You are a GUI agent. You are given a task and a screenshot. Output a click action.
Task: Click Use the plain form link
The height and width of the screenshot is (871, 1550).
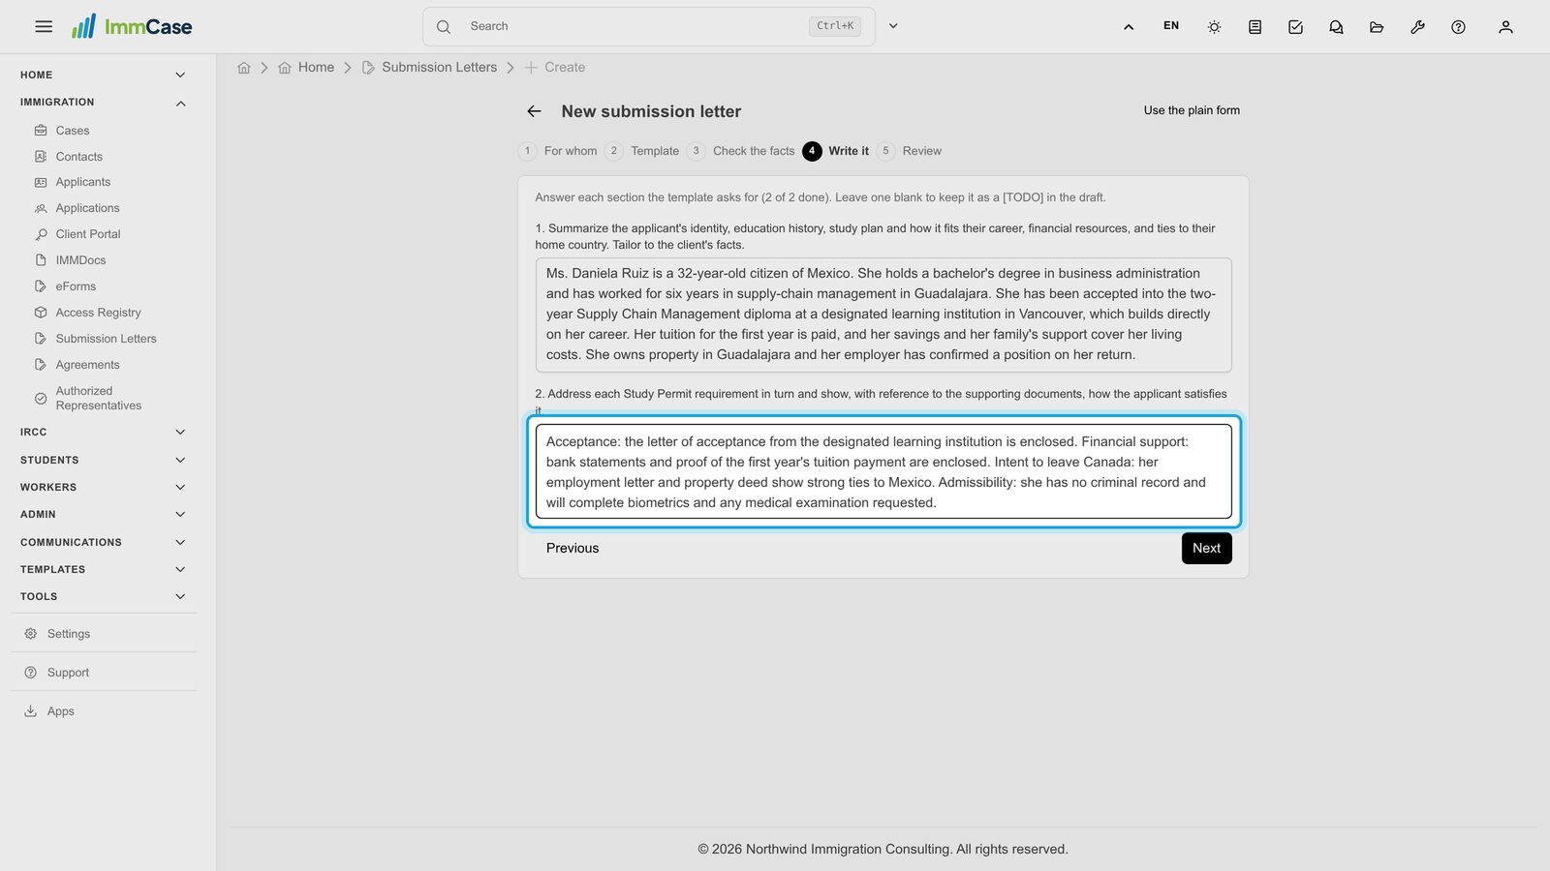[x=1192, y=110]
